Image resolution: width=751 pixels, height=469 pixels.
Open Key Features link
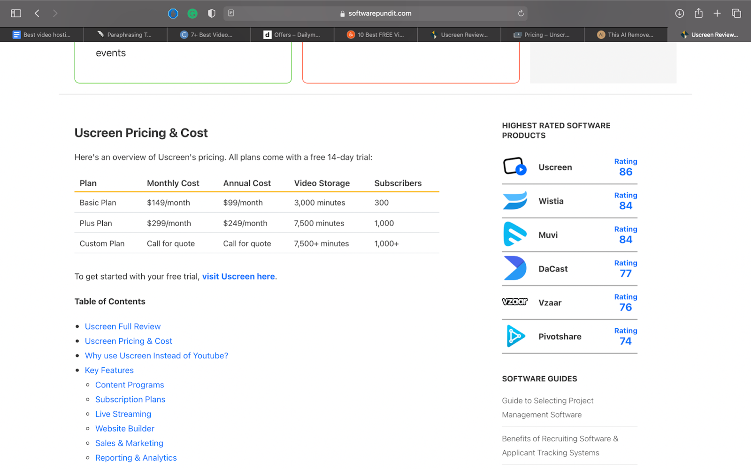[x=109, y=370]
